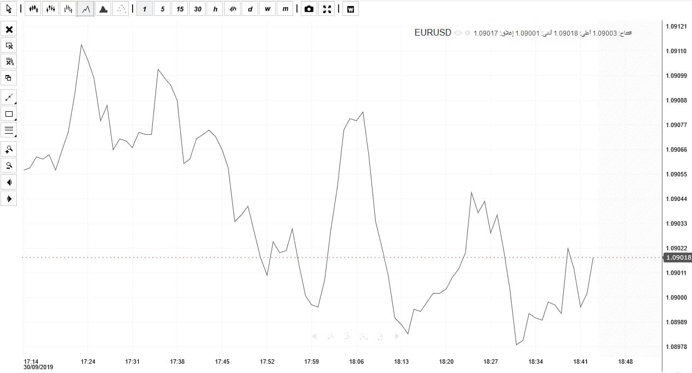Switch to the daily timeframe

click(250, 9)
